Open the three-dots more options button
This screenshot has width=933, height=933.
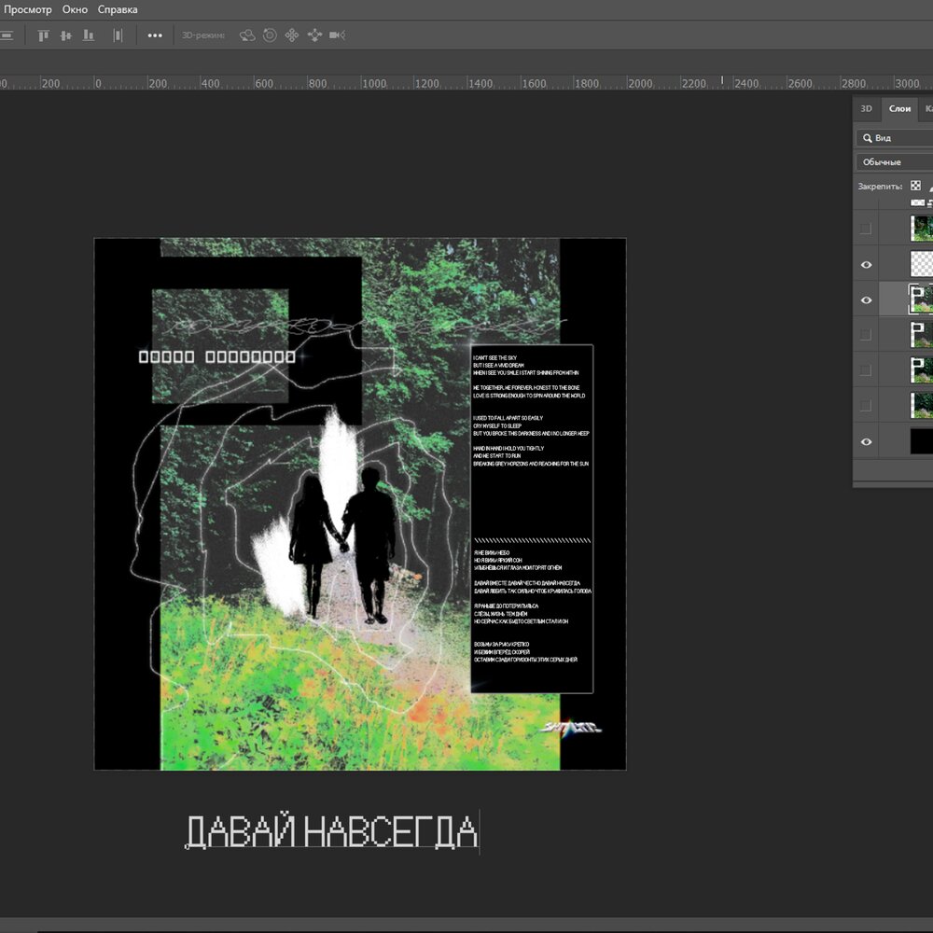pyautogui.click(x=155, y=35)
